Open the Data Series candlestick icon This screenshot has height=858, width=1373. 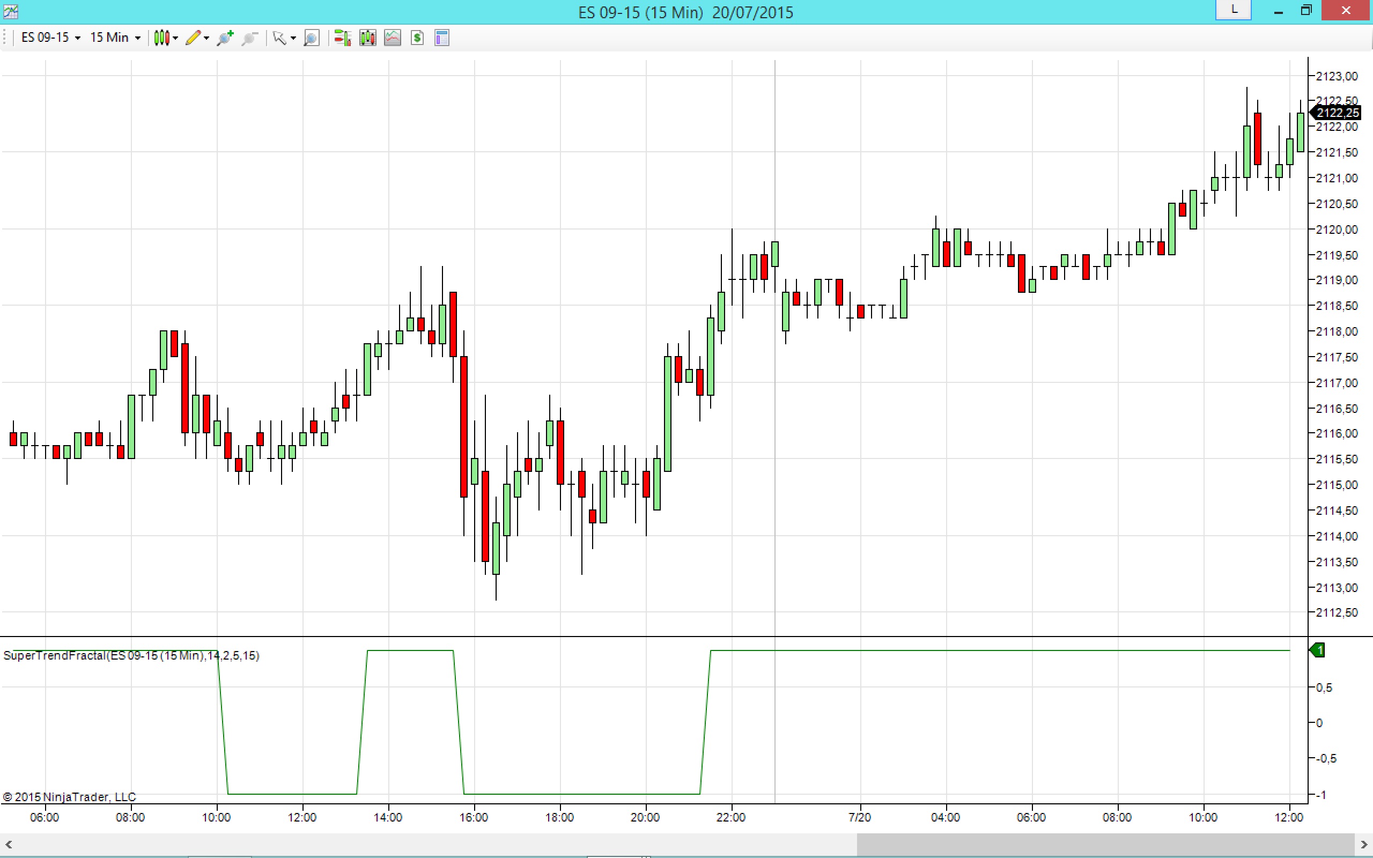pyautogui.click(x=367, y=38)
